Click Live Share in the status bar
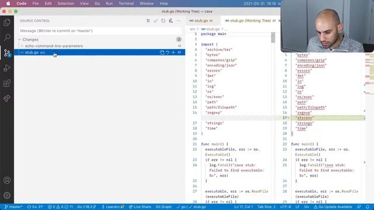374x210 pixels. (x=140, y=207)
